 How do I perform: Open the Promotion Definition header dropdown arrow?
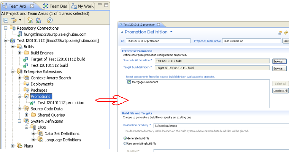(x=171, y=32)
